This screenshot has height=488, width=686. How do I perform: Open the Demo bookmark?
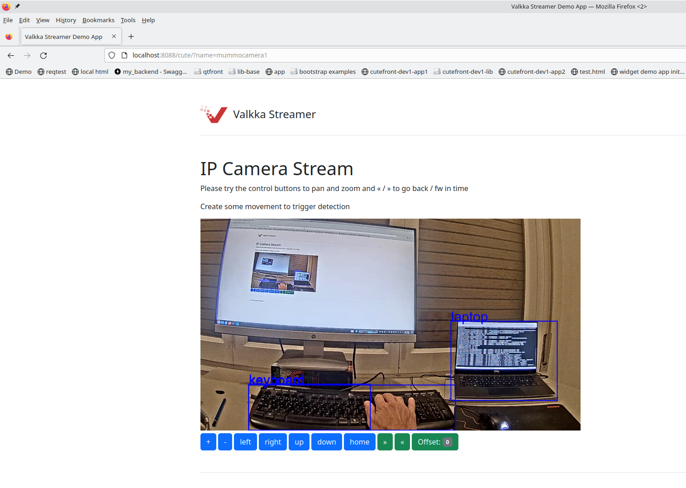pos(19,72)
